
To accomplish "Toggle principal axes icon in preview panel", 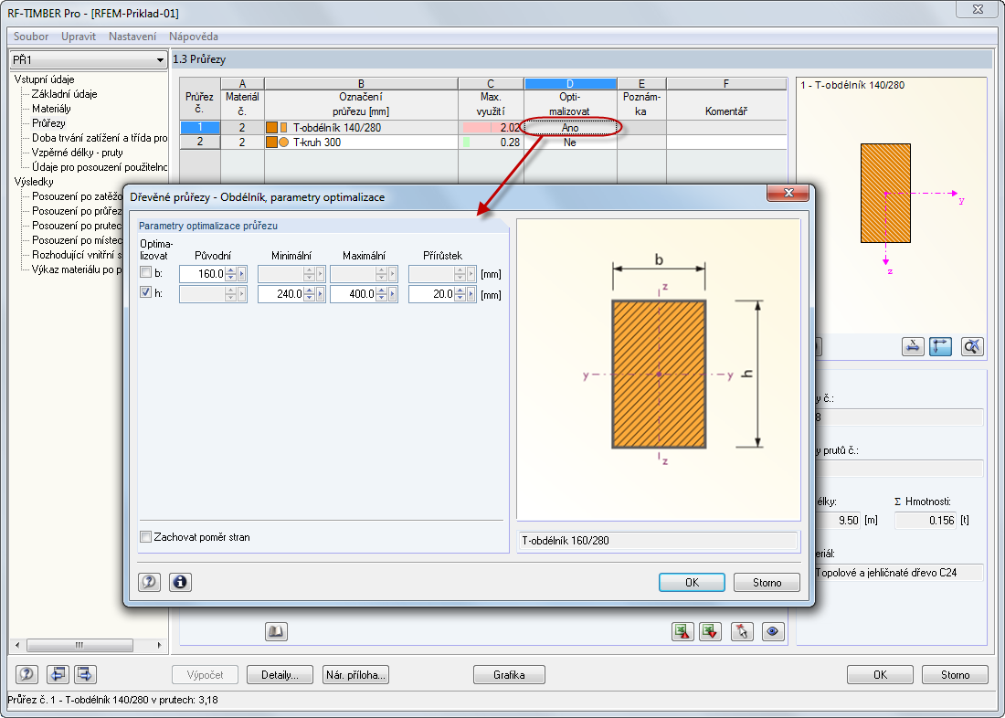I will click(x=940, y=347).
